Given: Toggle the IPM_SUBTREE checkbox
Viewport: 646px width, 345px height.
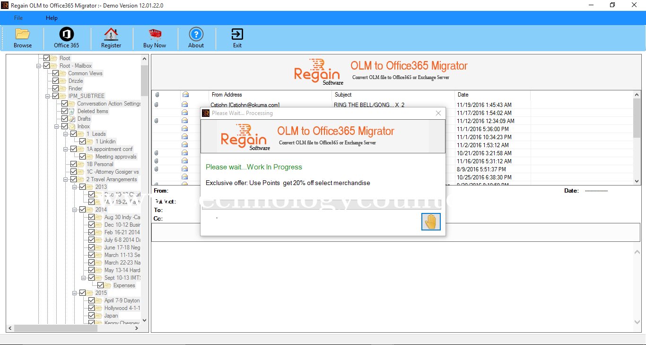Looking at the screenshot, I should (56, 96).
